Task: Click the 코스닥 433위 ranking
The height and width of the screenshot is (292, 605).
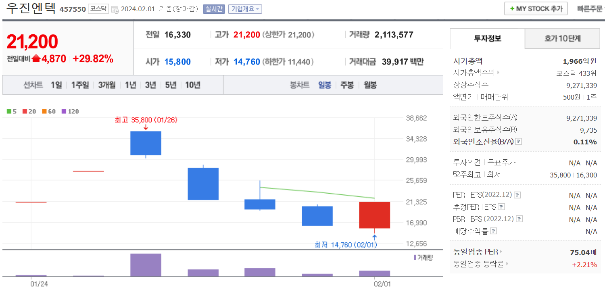Action: [576, 73]
